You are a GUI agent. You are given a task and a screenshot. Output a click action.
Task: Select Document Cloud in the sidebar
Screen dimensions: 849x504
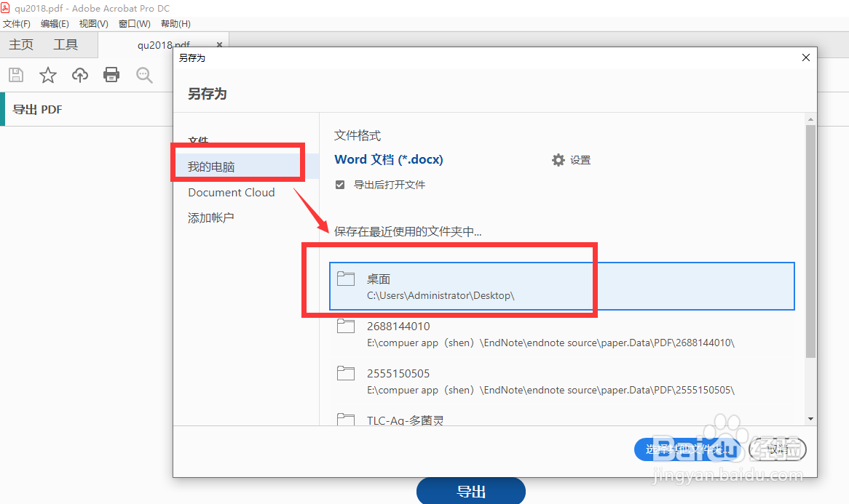[232, 193]
